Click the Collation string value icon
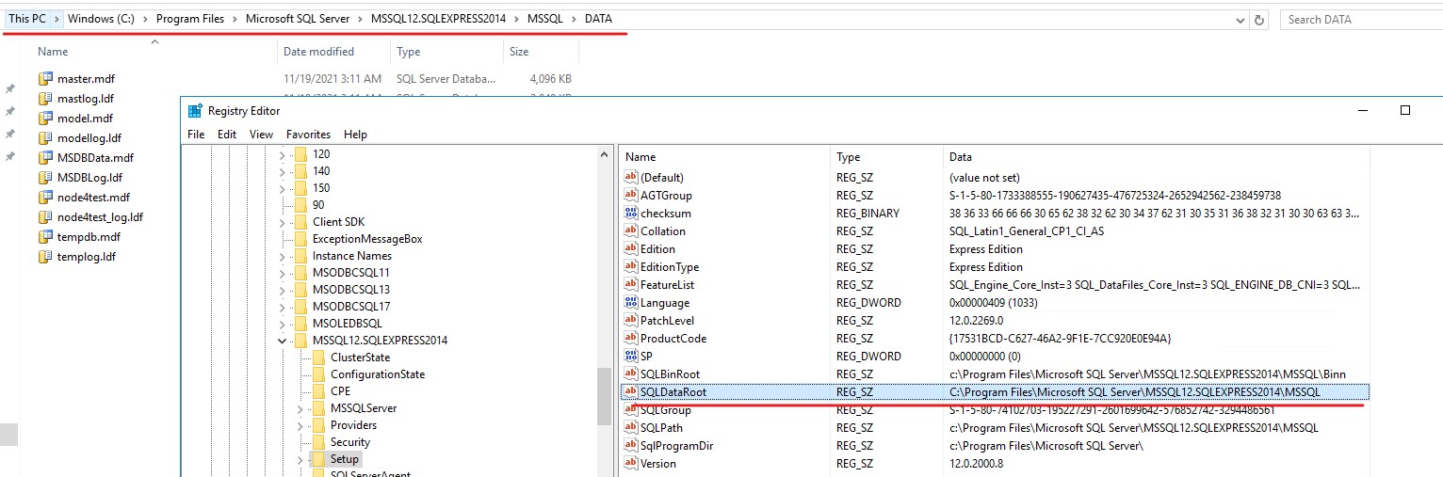1443x477 pixels. (x=631, y=231)
